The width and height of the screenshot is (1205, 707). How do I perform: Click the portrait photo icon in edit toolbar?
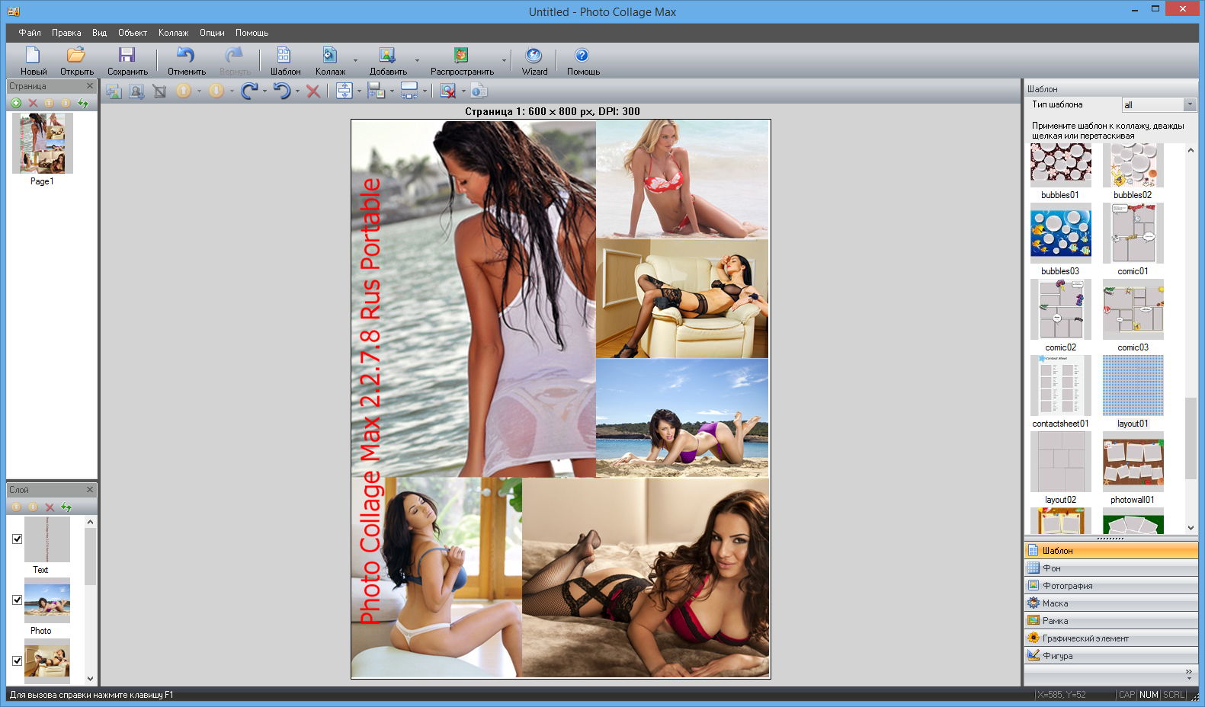pyautogui.click(x=136, y=91)
